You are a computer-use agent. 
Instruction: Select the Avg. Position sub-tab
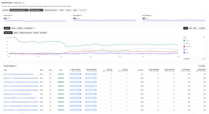pos(43,33)
